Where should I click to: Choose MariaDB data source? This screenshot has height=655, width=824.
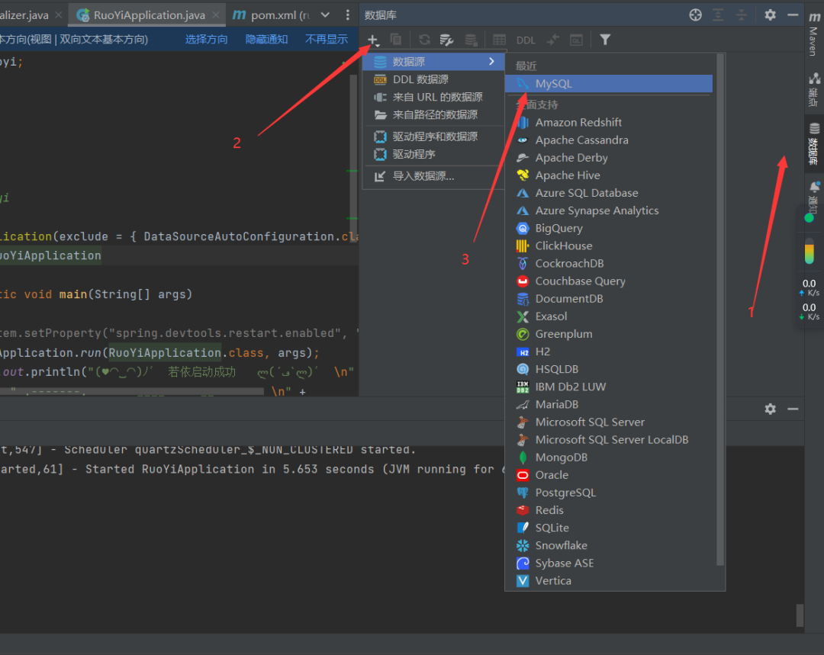[x=610, y=404]
